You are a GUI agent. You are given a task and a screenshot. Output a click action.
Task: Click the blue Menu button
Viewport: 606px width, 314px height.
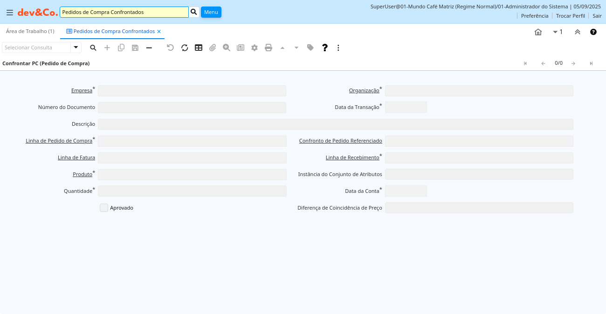click(211, 12)
